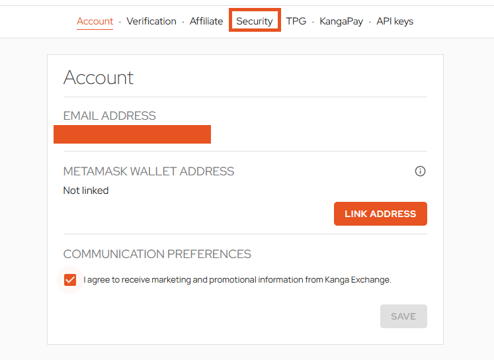The width and height of the screenshot is (494, 360).
Task: Select the TPG tab
Action: pos(296,21)
